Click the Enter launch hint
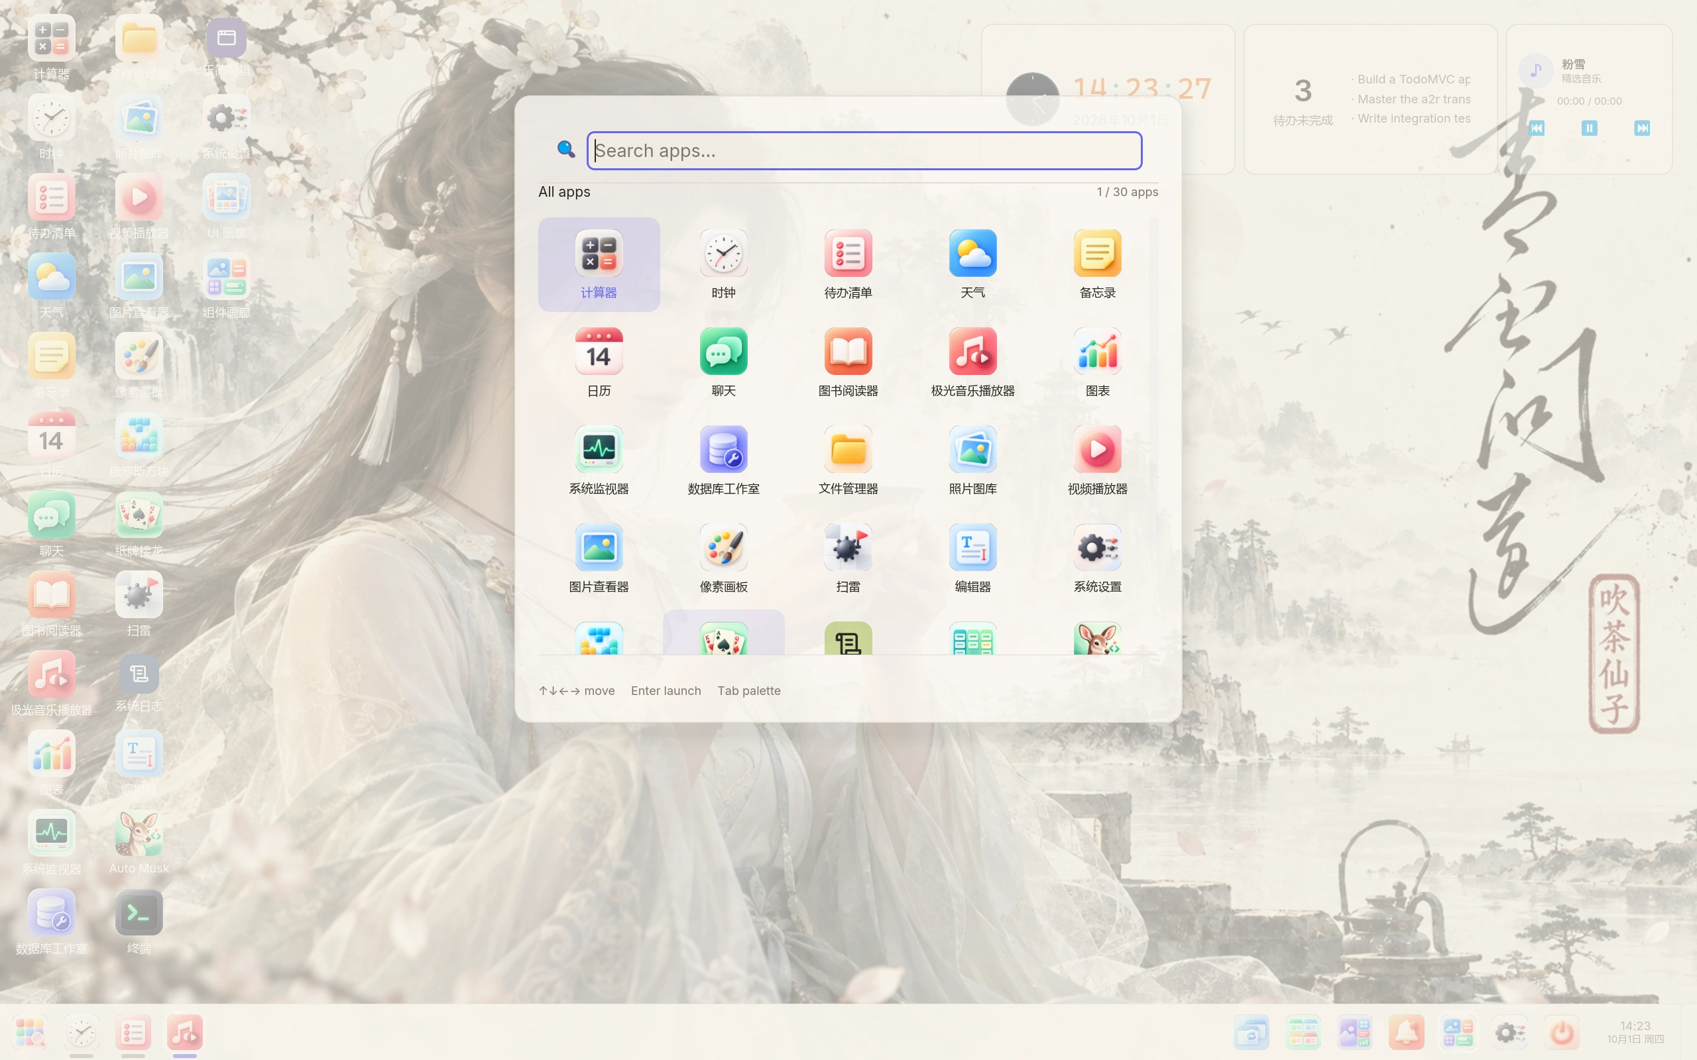This screenshot has height=1060, width=1697. [666, 690]
